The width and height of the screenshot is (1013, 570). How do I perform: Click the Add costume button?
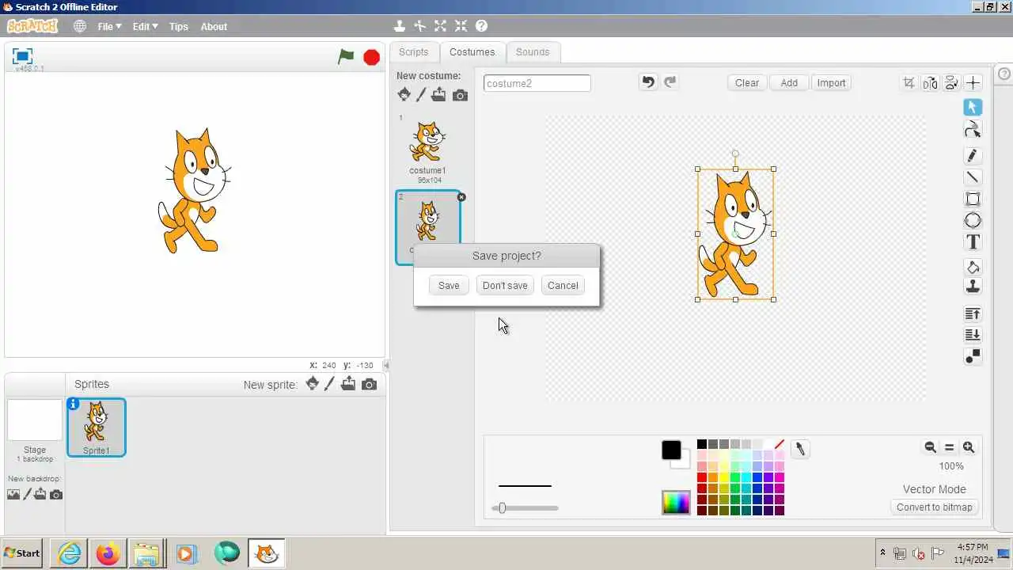pyautogui.click(x=789, y=82)
